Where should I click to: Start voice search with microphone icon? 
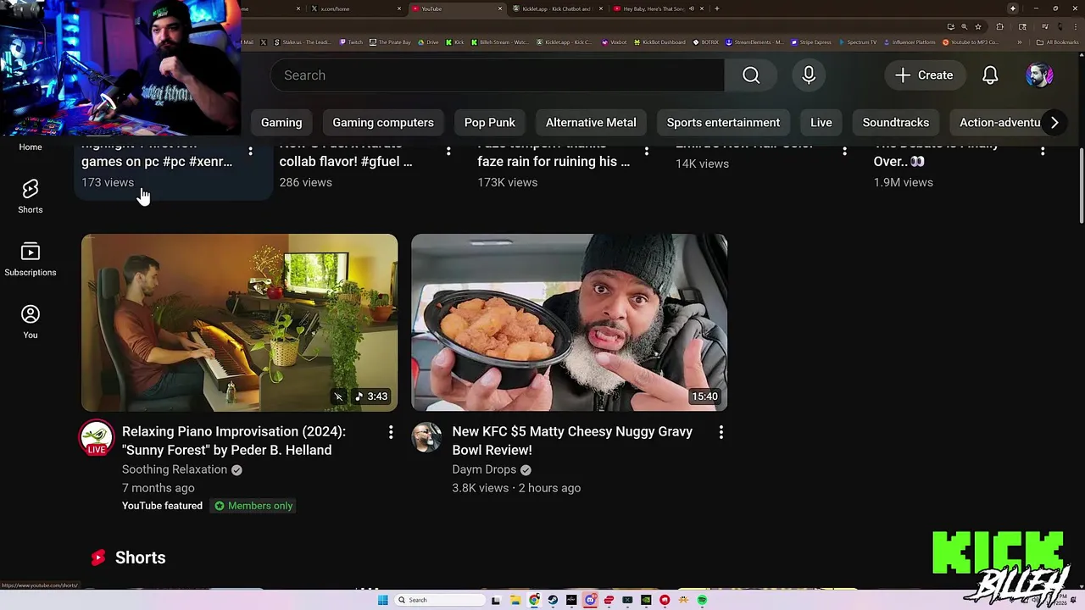809,75
